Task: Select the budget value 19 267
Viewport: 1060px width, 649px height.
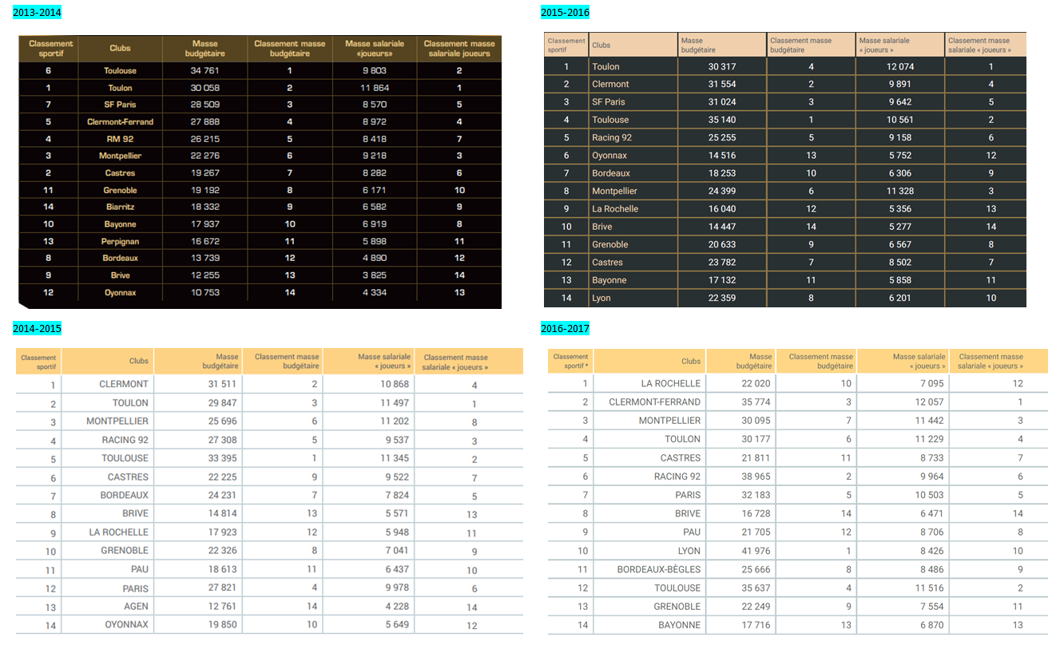Action: pyautogui.click(x=205, y=173)
